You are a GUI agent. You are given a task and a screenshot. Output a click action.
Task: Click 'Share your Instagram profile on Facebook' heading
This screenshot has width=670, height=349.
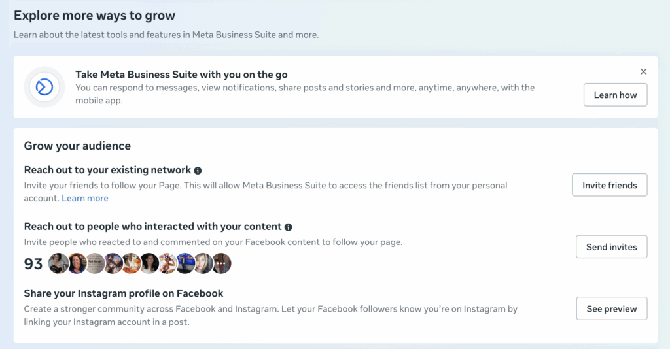click(x=124, y=293)
